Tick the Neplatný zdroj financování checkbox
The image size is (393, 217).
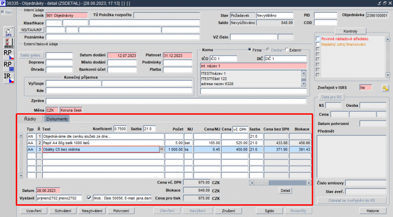(318, 44)
